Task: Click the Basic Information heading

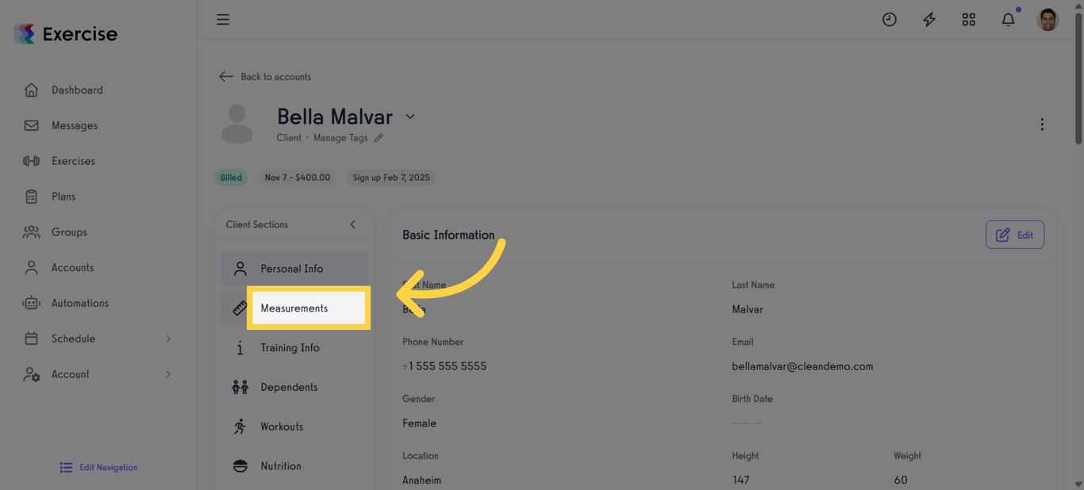Action: click(x=448, y=235)
